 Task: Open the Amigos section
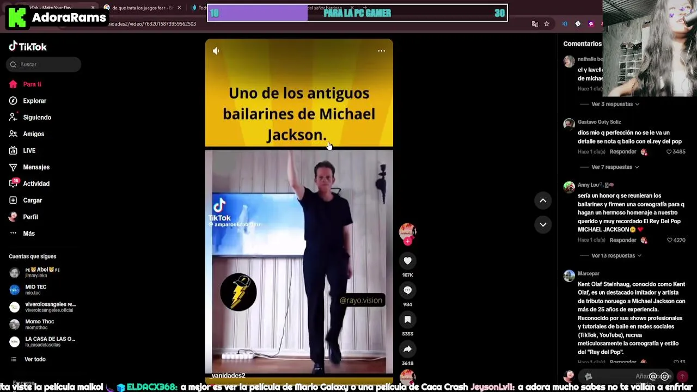(x=33, y=134)
